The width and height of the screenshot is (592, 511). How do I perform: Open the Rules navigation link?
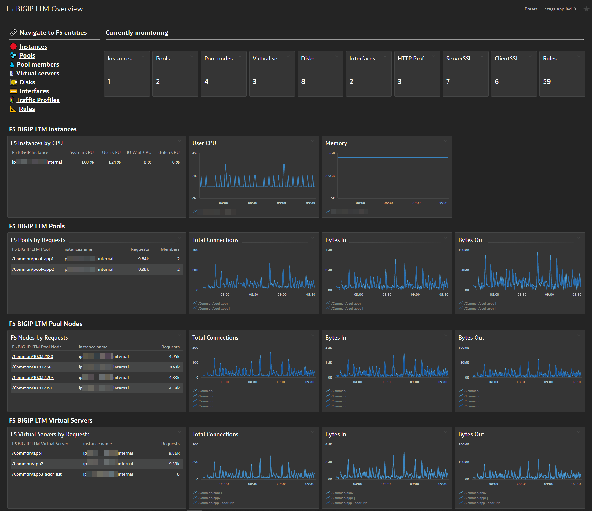(x=27, y=109)
